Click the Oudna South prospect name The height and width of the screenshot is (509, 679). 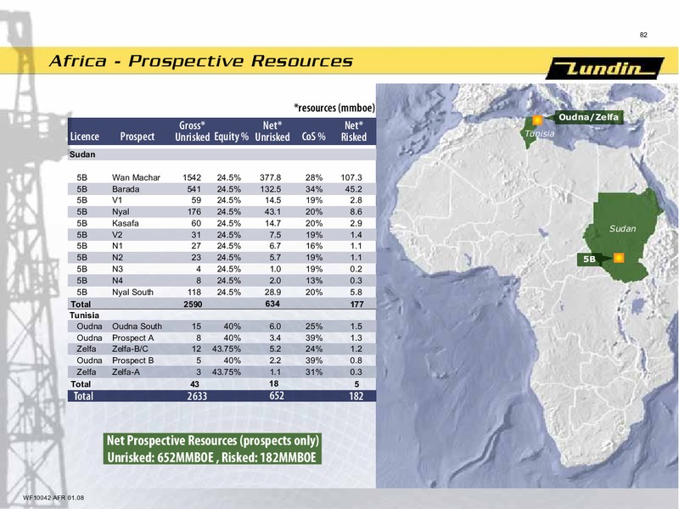point(137,327)
